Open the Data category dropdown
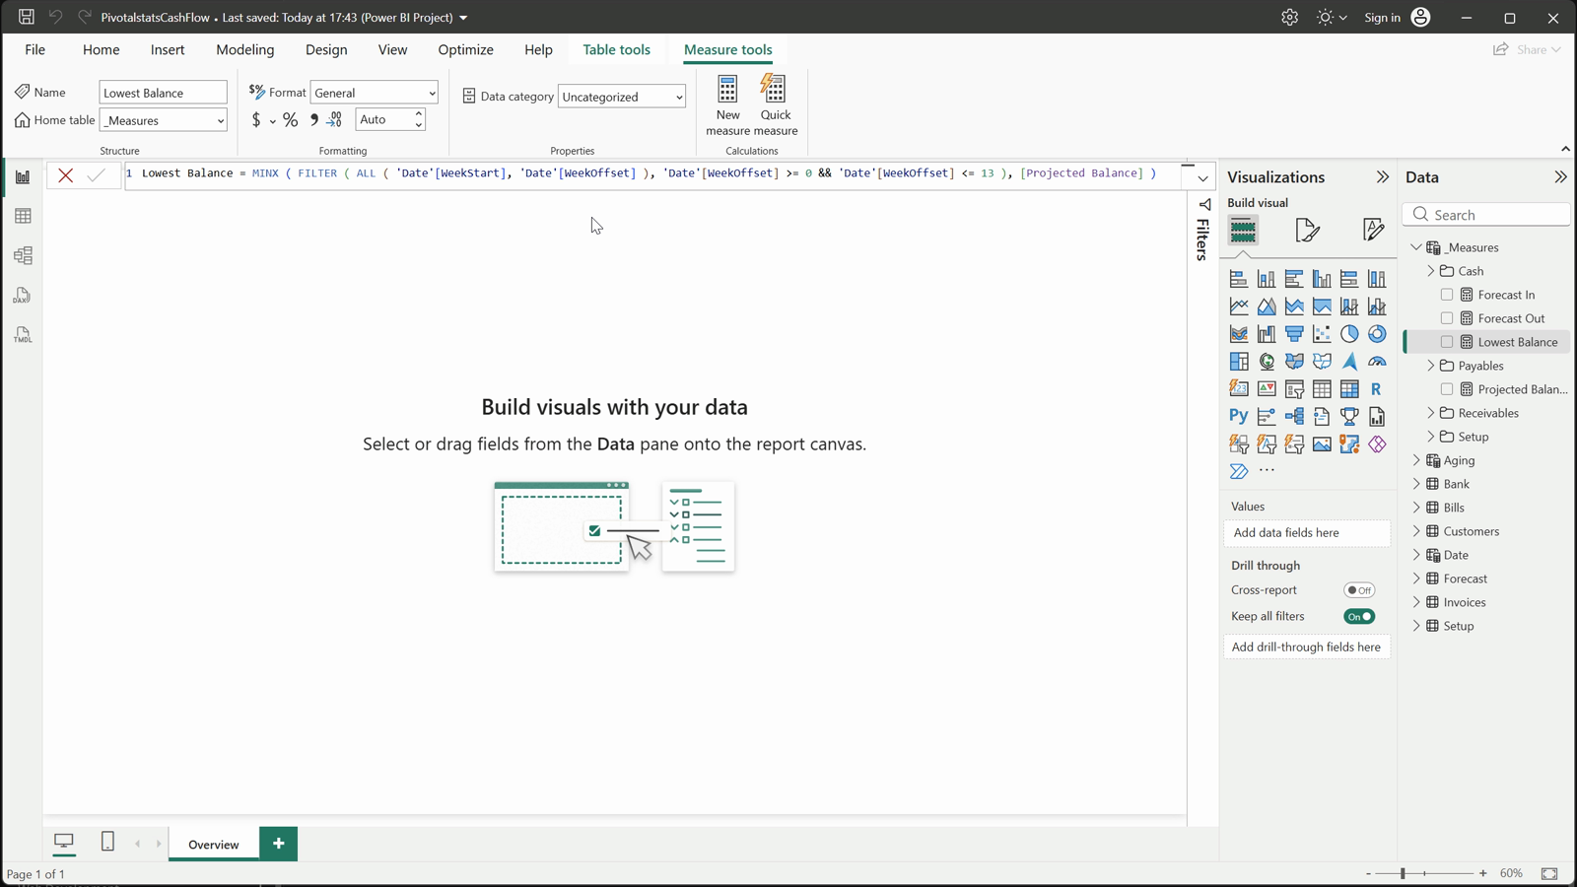 coord(622,97)
